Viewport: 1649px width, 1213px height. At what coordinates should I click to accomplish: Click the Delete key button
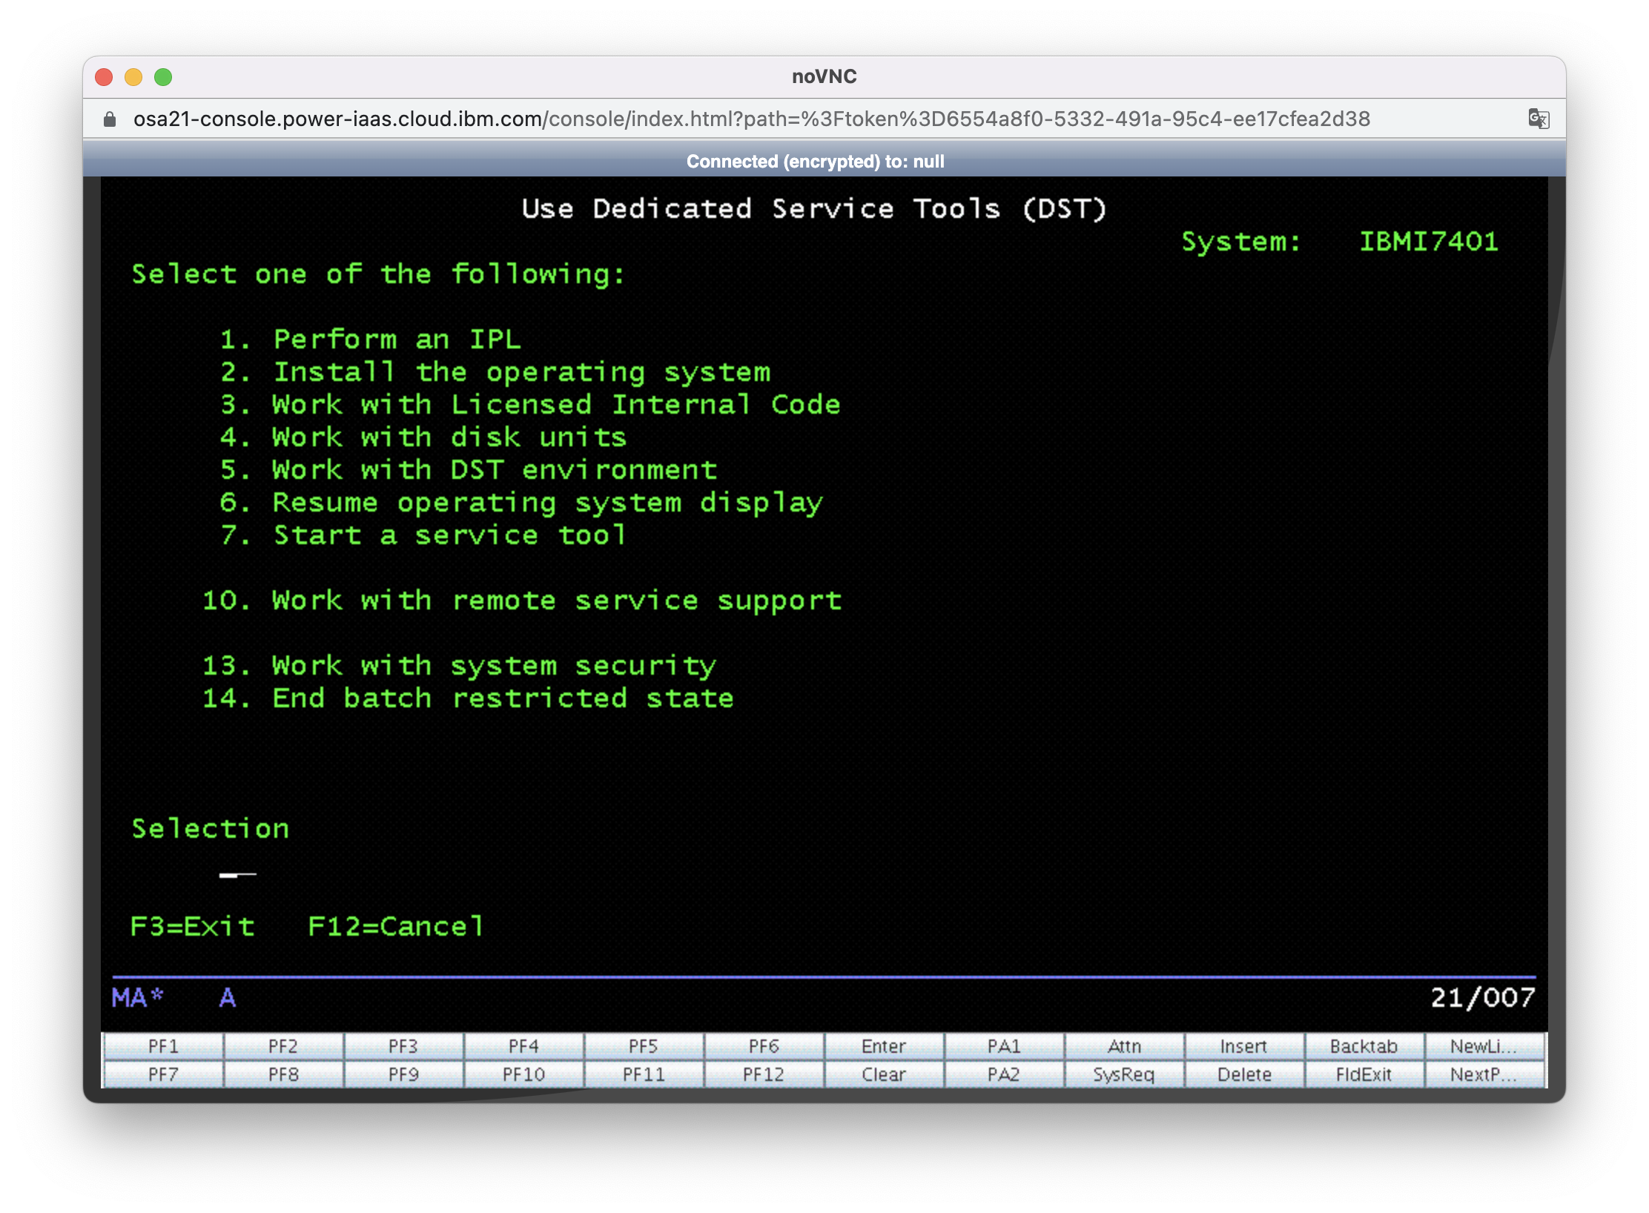(1243, 1074)
